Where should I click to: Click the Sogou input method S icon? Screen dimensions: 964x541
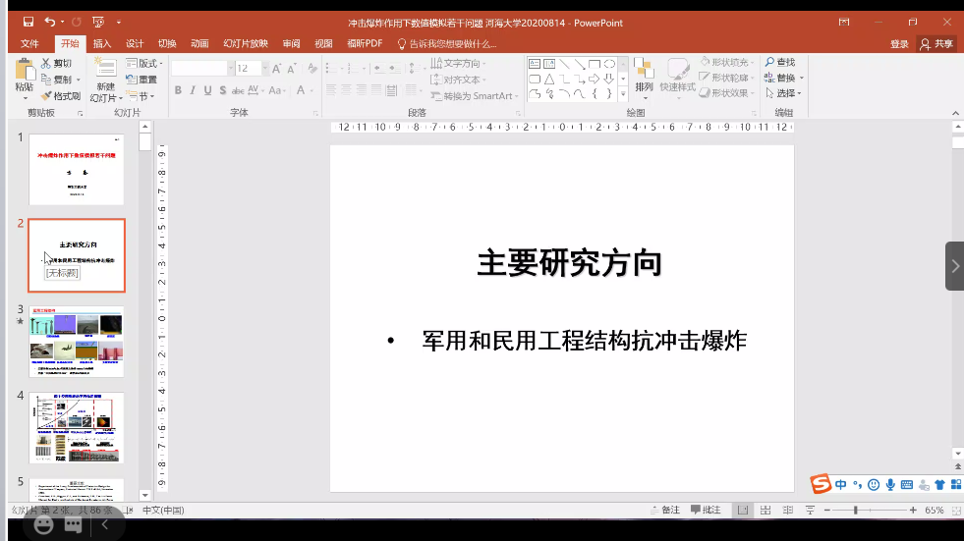[821, 483]
